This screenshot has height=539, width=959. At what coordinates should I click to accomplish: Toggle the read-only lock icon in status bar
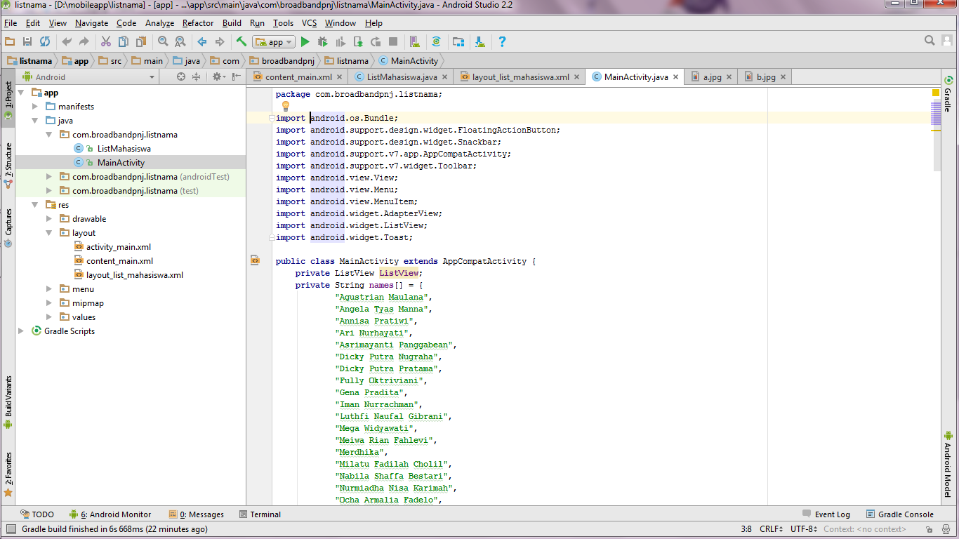pos(927,529)
